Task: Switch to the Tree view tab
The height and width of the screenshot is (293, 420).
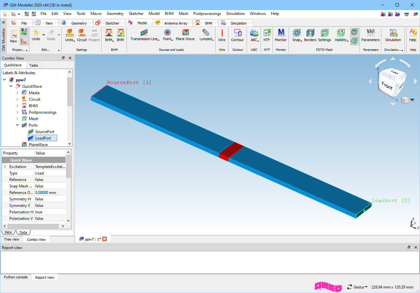Action: [11, 239]
